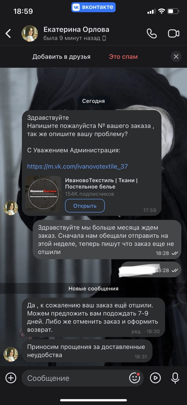Open the ИвановоТекстиль community logo thumbnail
187x405 pixels.
tap(43, 194)
